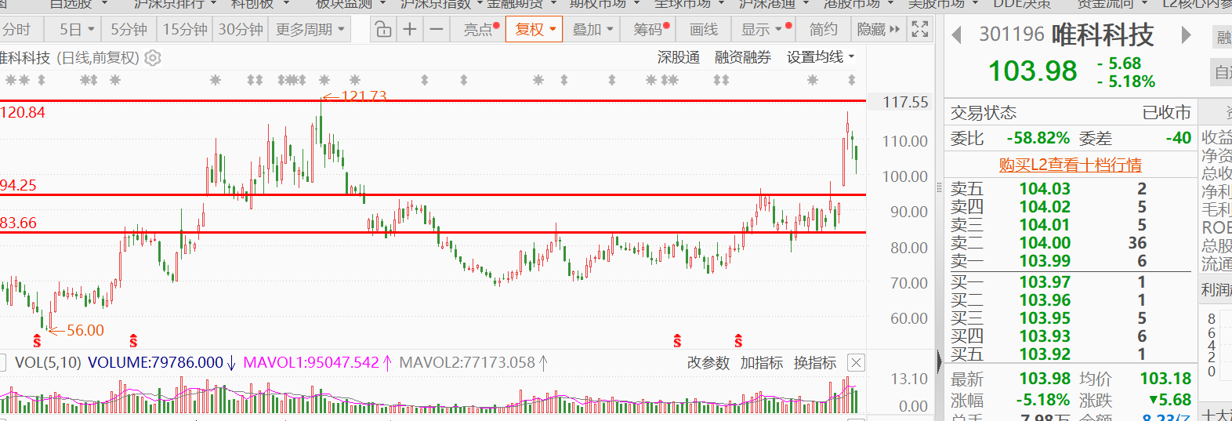Click the 卖四 price 104.02
Image resolution: width=1232 pixels, height=421 pixels.
[1045, 207]
